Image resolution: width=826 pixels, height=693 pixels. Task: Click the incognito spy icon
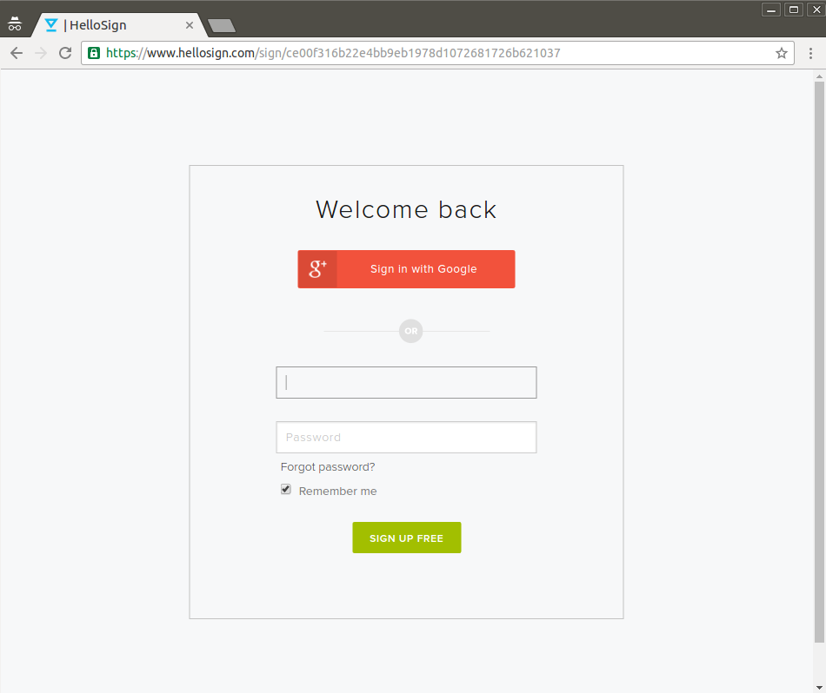coord(15,23)
